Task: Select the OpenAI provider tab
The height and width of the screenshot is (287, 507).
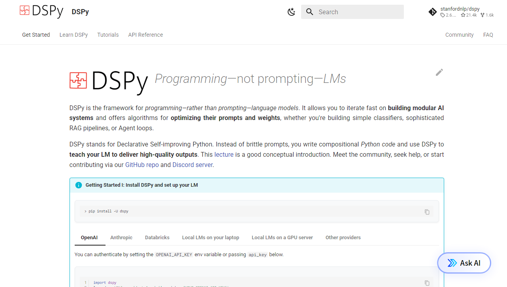Action: click(89, 238)
